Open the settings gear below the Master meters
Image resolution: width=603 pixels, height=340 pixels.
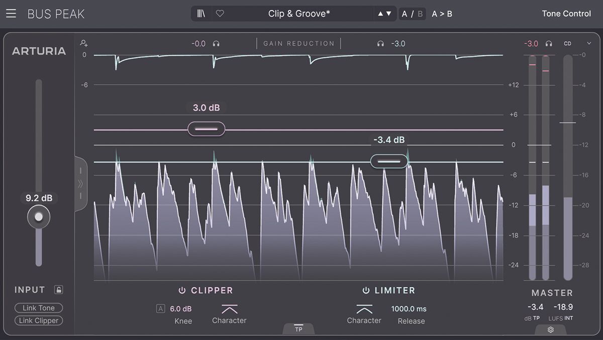pyautogui.click(x=550, y=330)
